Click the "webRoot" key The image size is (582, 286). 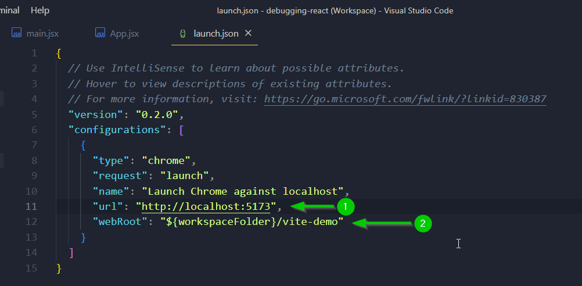pos(120,221)
